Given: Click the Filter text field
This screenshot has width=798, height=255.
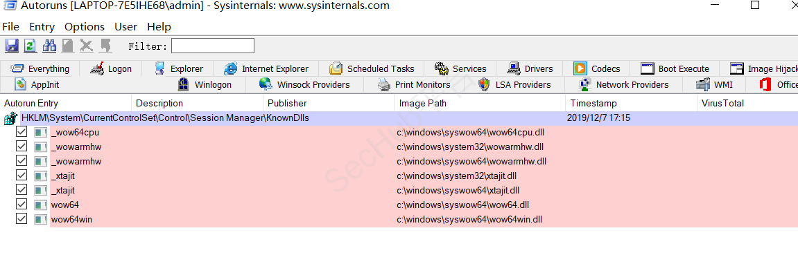Looking at the screenshot, I should click(213, 46).
